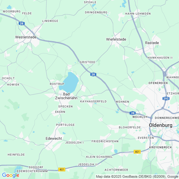Click the 293 highway shield
Image resolution: width=179 pixels, height=179 pixels.
(166, 99)
